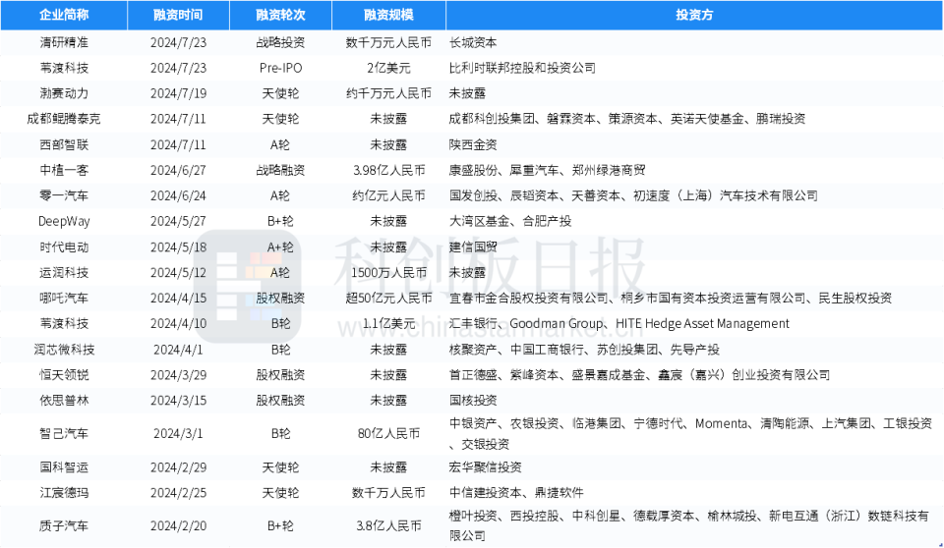Click investor 宏华聚信投资
944x548 pixels.
pos(485,467)
